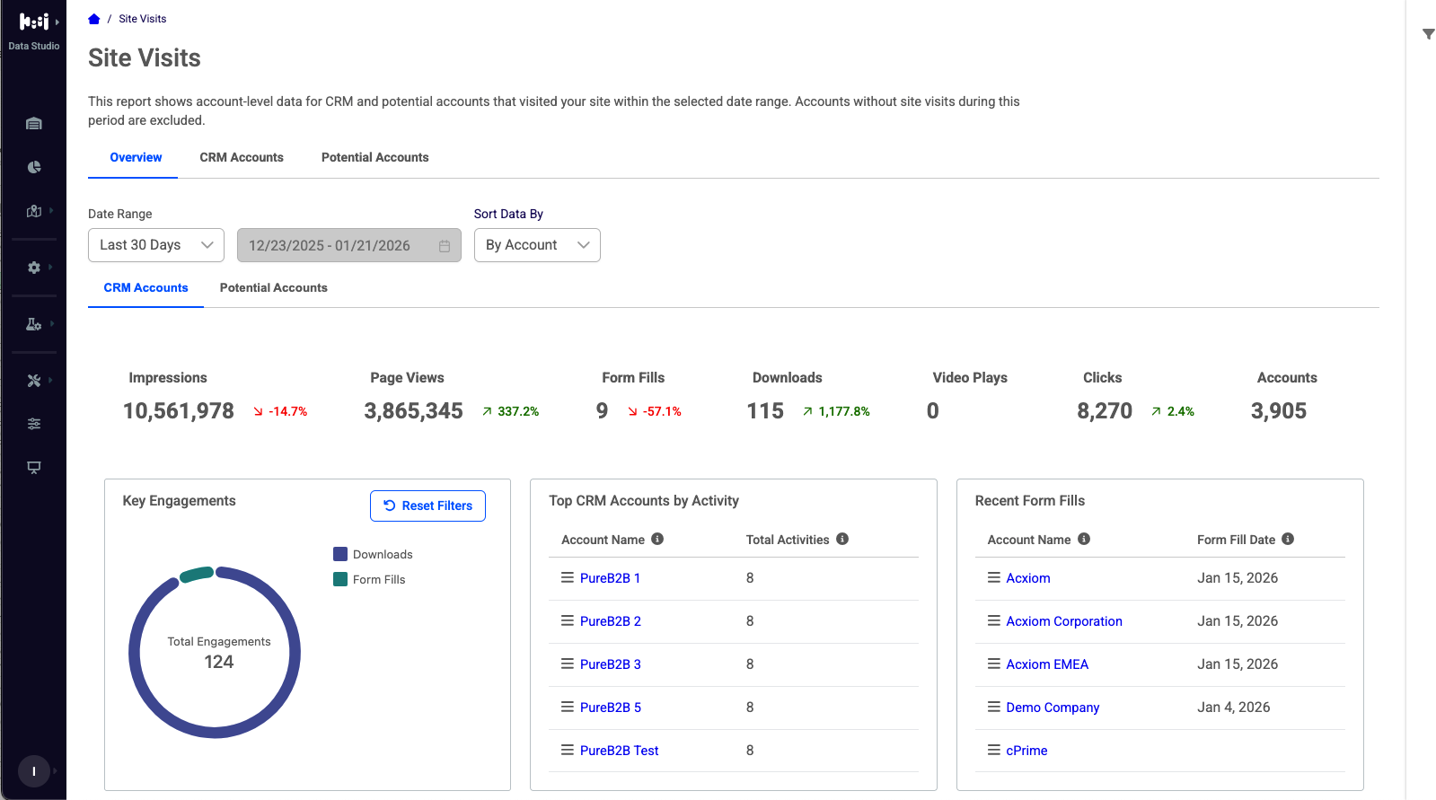Open the Acxiom Corporation account link
Image resolution: width=1436 pixels, height=800 pixels.
1064,621
